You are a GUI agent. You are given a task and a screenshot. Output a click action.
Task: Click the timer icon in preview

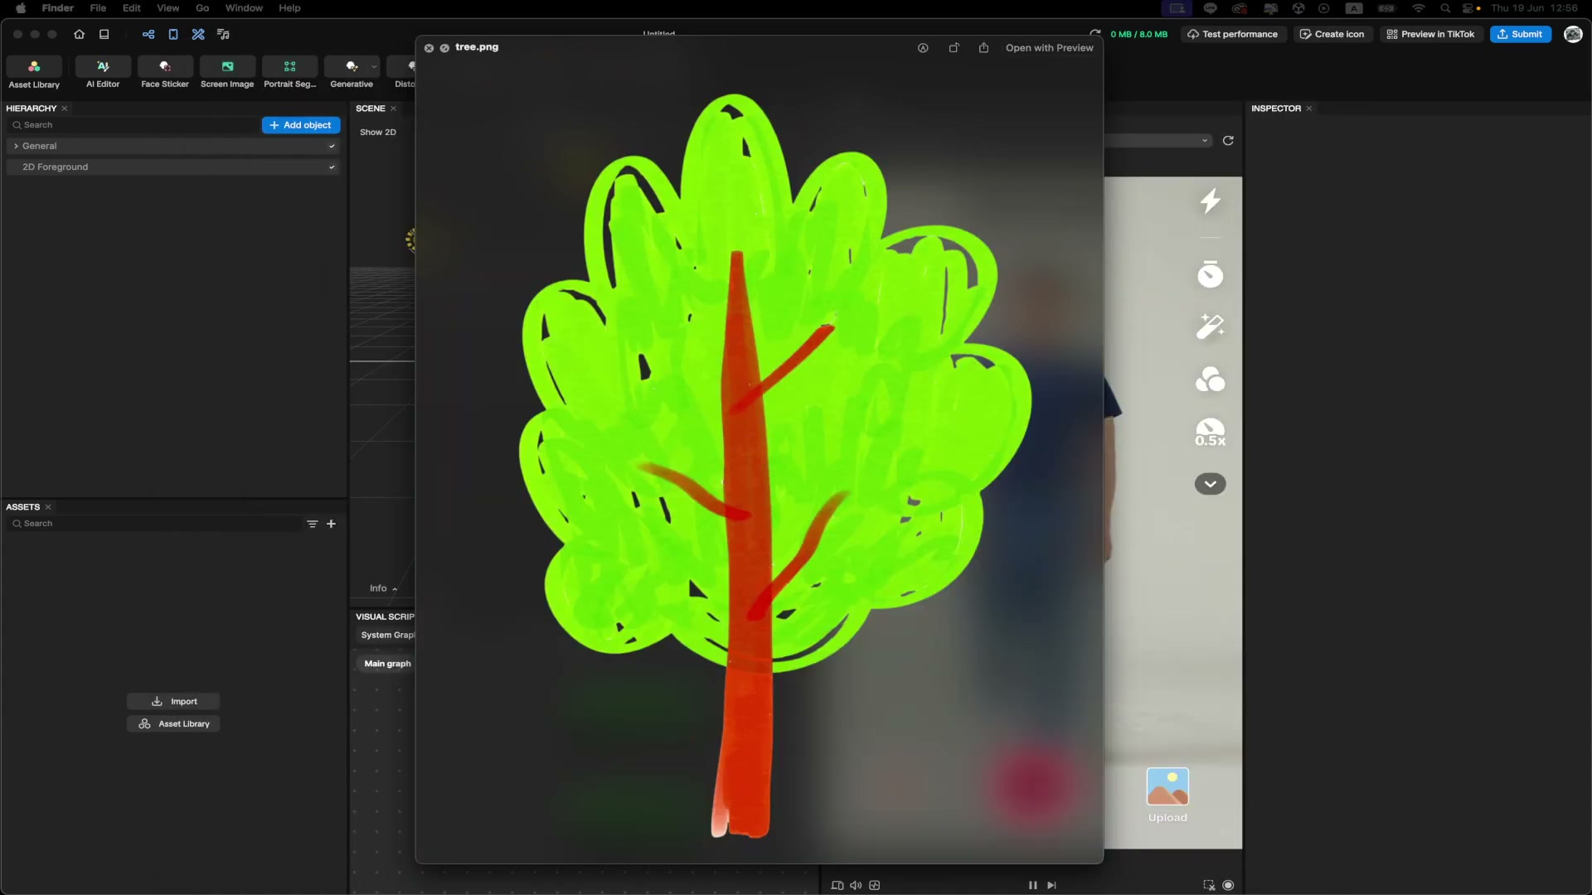pos(1211,273)
